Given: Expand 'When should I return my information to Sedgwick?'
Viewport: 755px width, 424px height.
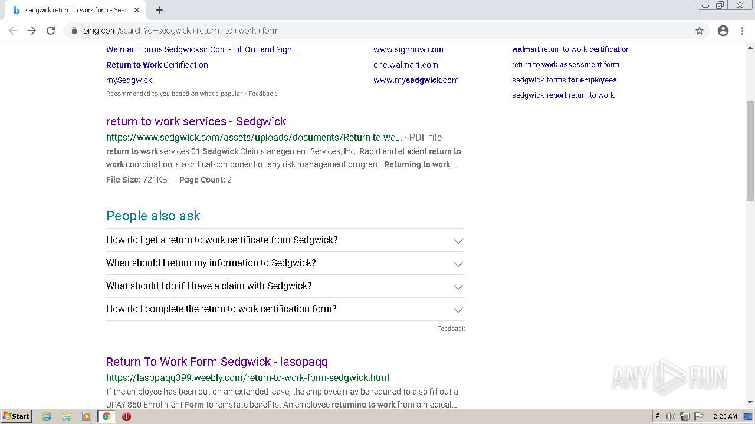Looking at the screenshot, I should 285,263.
